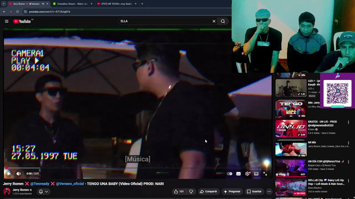Click into the YouTube search field

(x=165, y=21)
